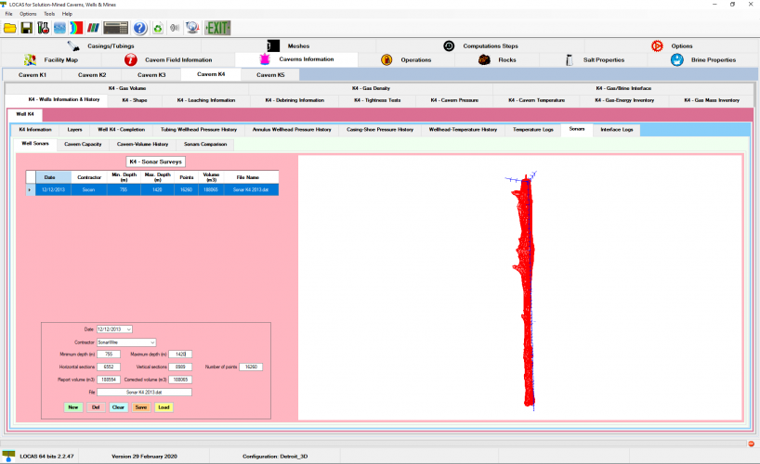This screenshot has width=760, height=464.
Task: Click the speaker sound toolbar icon
Action: point(175,28)
